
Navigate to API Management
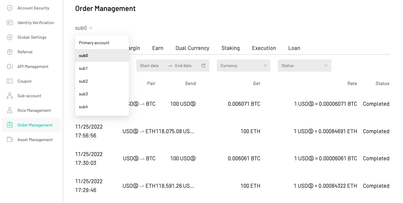(x=31, y=66)
